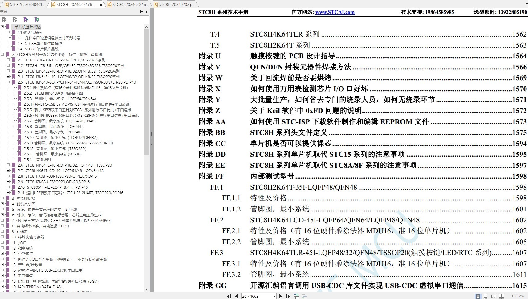Viewport: 528px width, 299px height.
Task: Expand bookmark '2.1 STC8H1K08-36I-TSSOP20'
Action: (8, 60)
